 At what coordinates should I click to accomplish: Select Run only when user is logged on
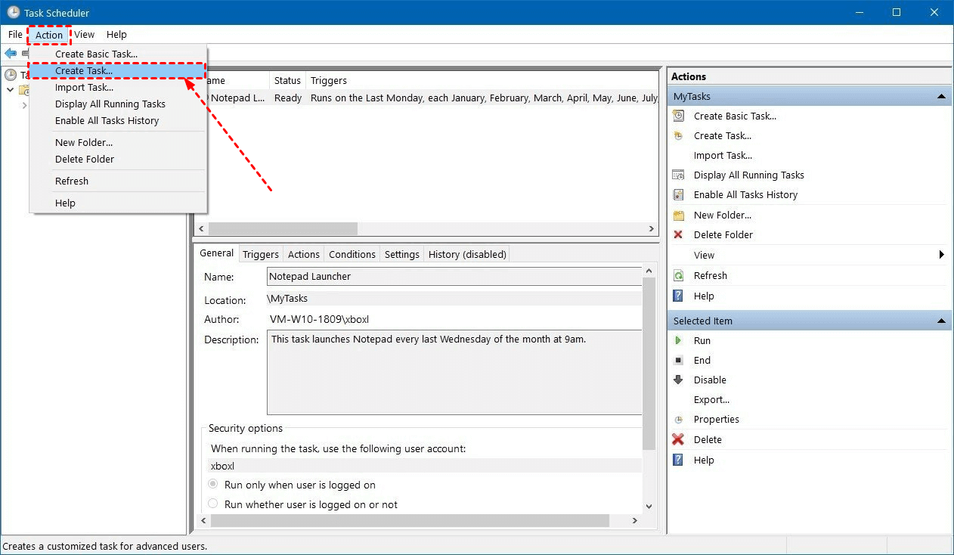point(213,484)
